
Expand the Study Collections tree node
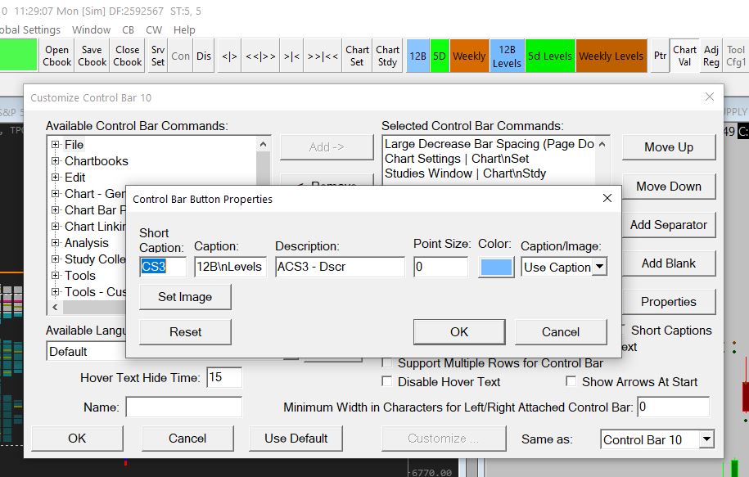pyautogui.click(x=56, y=259)
